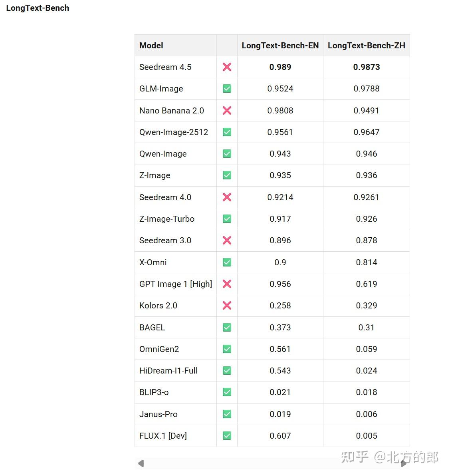The image size is (450, 475).
Task: Click the green check for Qwen-Image-2512
Action: click(x=227, y=132)
